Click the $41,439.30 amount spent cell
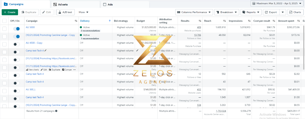305x119 pixels. click(x=294, y=90)
